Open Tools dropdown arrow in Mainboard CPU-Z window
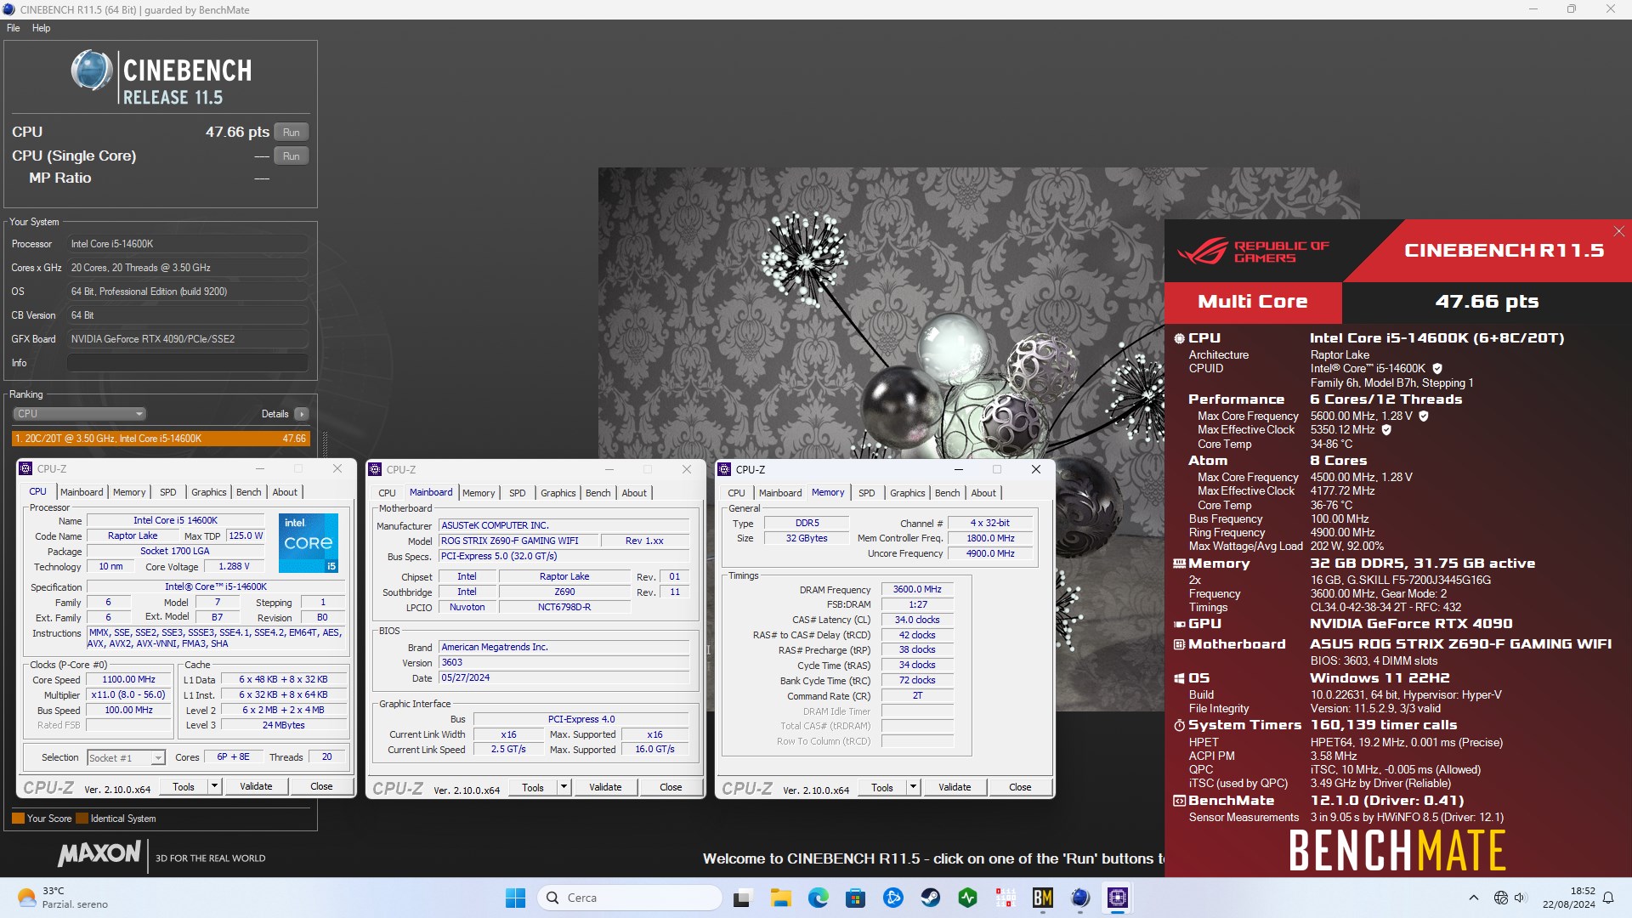The image size is (1632, 918). click(x=564, y=787)
